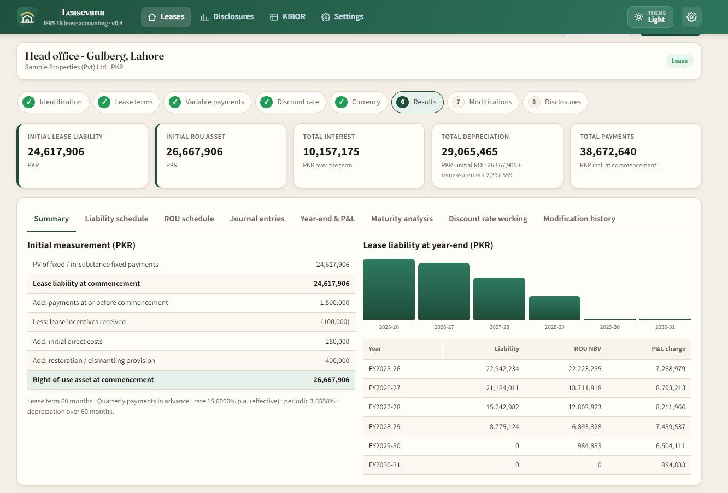This screenshot has width=728, height=493.
Task: Click the table icon beside KIBOR
Action: coord(274,17)
